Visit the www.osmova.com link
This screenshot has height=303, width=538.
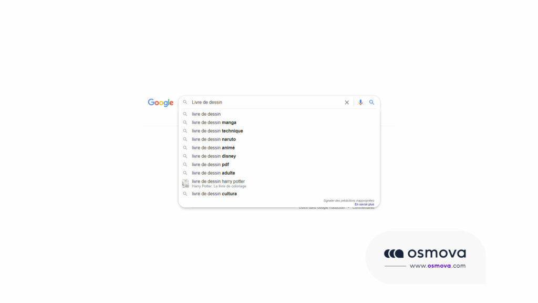[438, 266]
